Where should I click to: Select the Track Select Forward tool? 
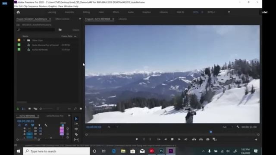click(76, 124)
